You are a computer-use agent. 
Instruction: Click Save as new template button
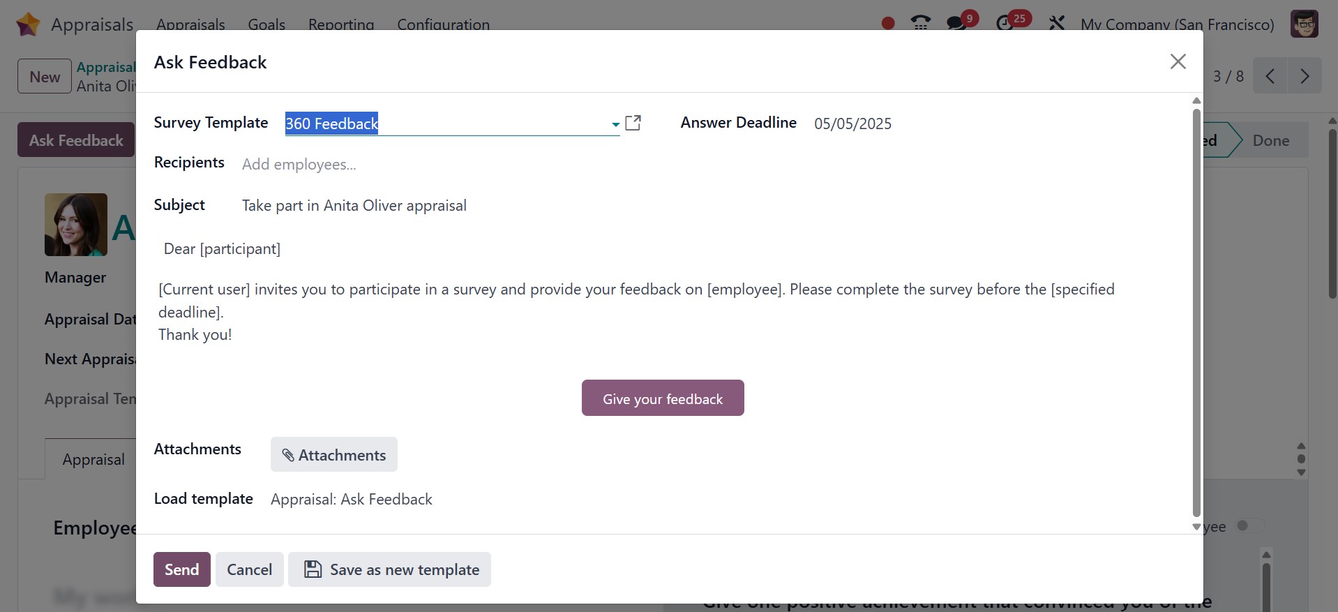point(389,569)
